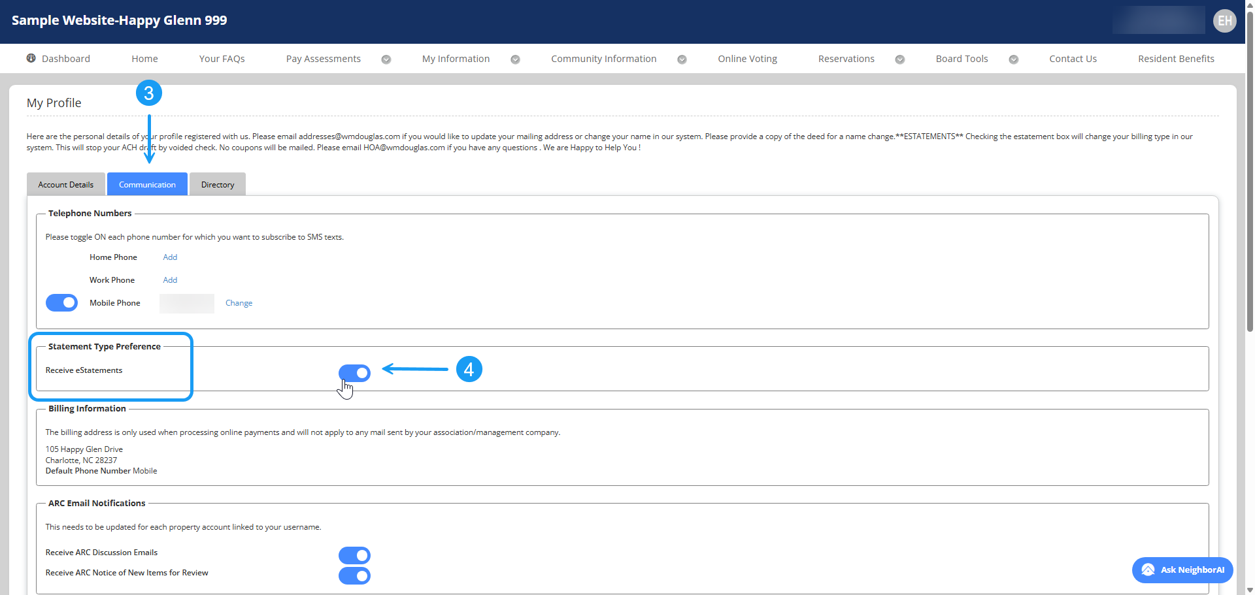Disable Receive ARC Discussion Emails toggle

[x=354, y=555]
